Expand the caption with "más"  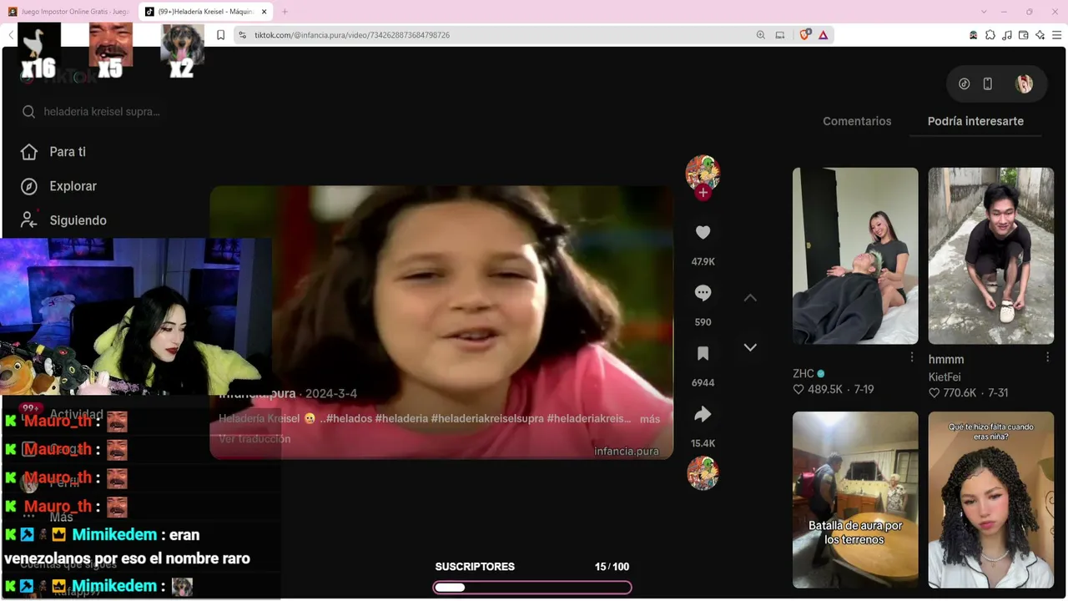(650, 419)
